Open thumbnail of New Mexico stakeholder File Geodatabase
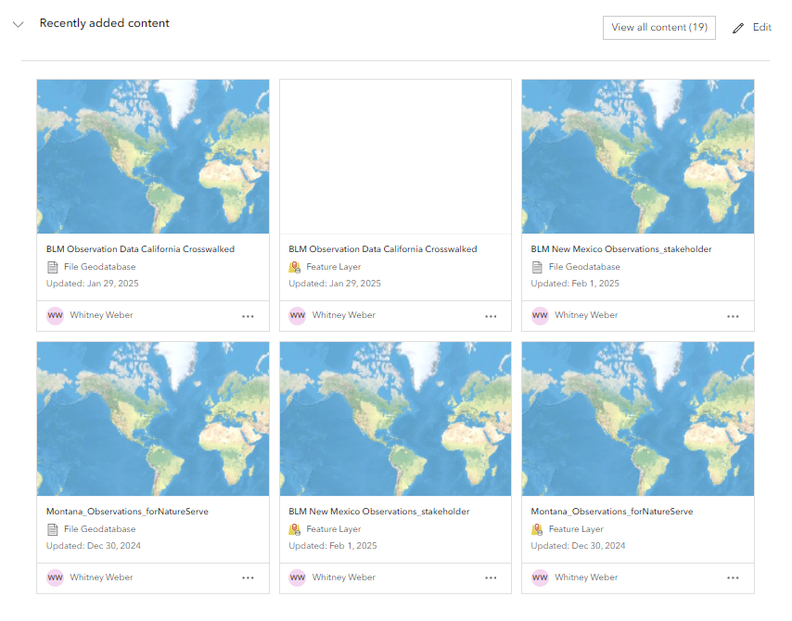Screen dimensions: 792x621 (638, 157)
